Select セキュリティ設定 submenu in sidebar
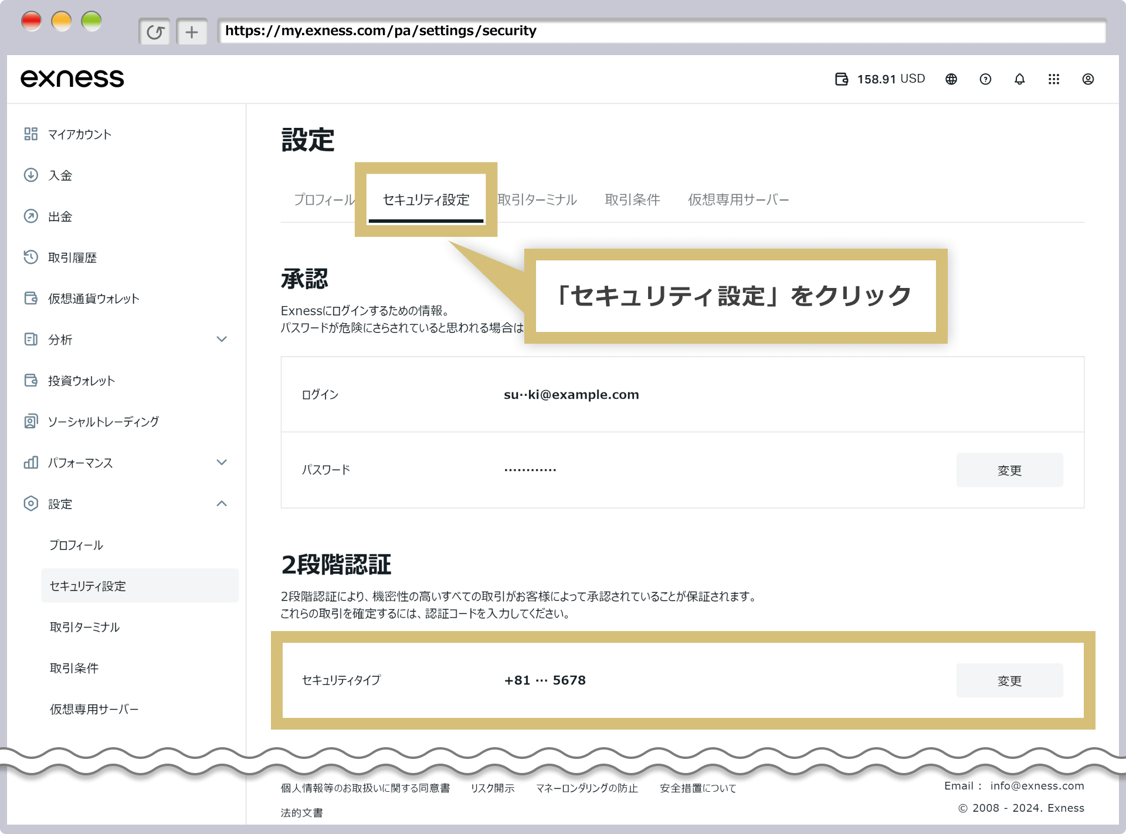The height and width of the screenshot is (834, 1126). pyautogui.click(x=140, y=585)
